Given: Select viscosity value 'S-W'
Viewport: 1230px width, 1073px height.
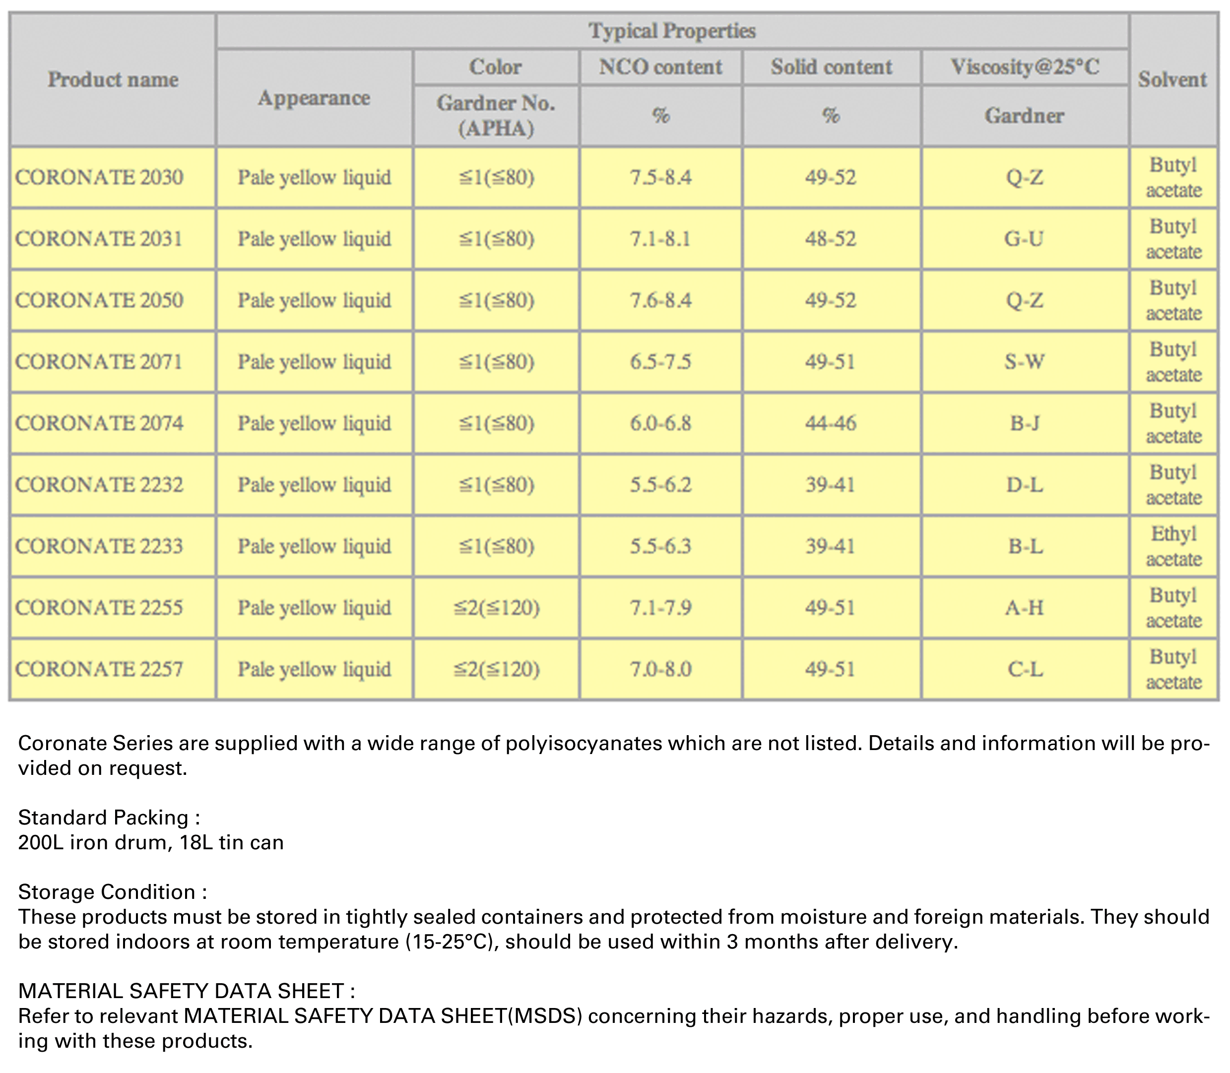Looking at the screenshot, I should 1025,362.
